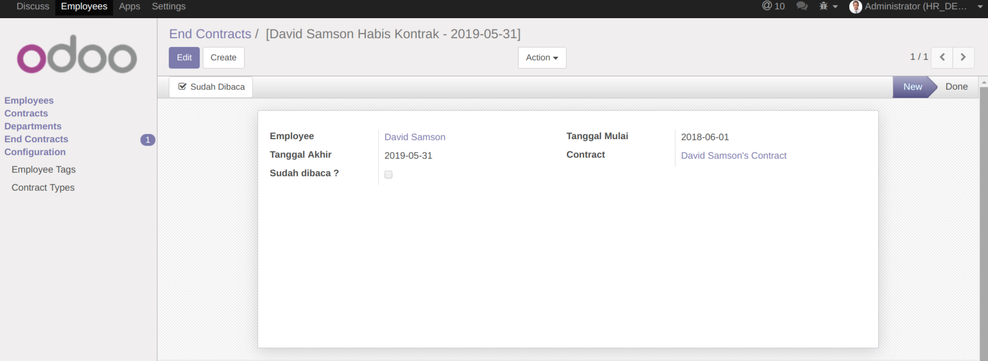Open the Administrator user dropdown caret
Viewport: 988px width, 361px height.
tap(980, 7)
